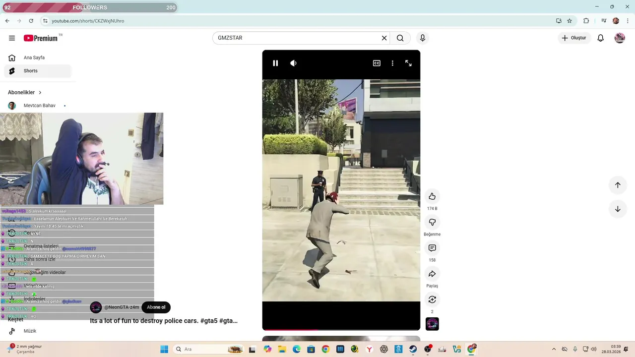Open the Chrome profile avatar
This screenshot has height=357, width=635.
(x=616, y=21)
